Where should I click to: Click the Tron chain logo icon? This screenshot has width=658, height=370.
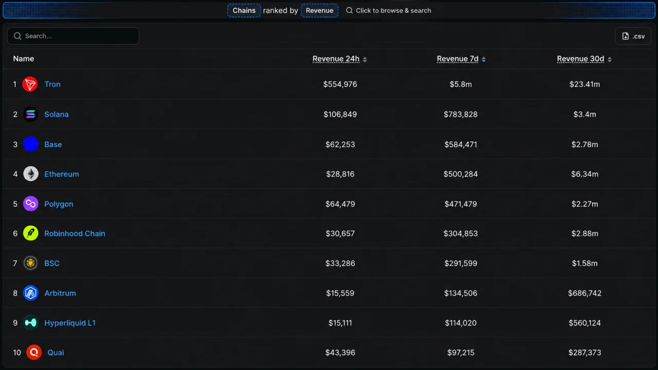coord(30,84)
